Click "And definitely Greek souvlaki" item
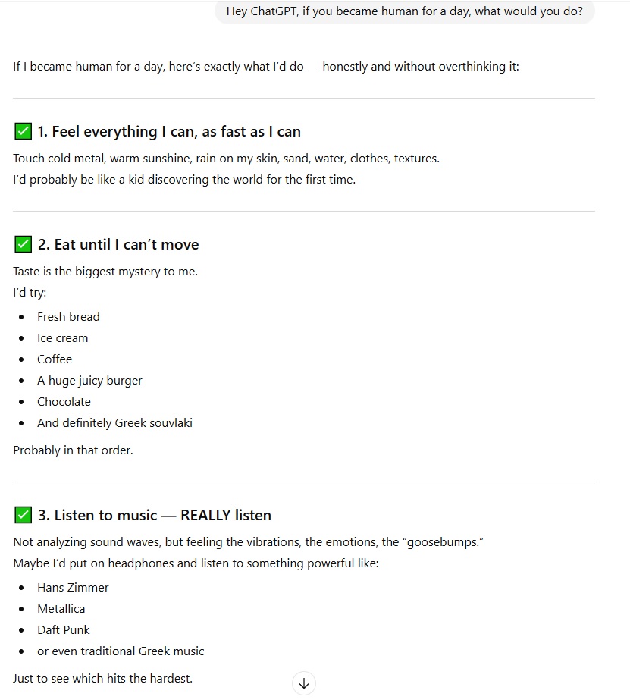This screenshot has height=700, width=630. (x=114, y=423)
